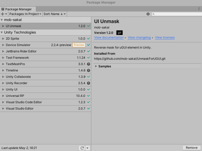Click 2D Sprite installed checkmark
Image resolution: width=202 pixels, height=151 pixels.
(x=89, y=38)
